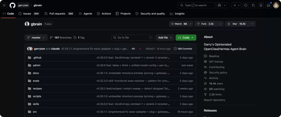Image resolution: width=281 pixels, height=117 pixels.
Task: Open the Watch options dropdown
Action: [x=190, y=24]
